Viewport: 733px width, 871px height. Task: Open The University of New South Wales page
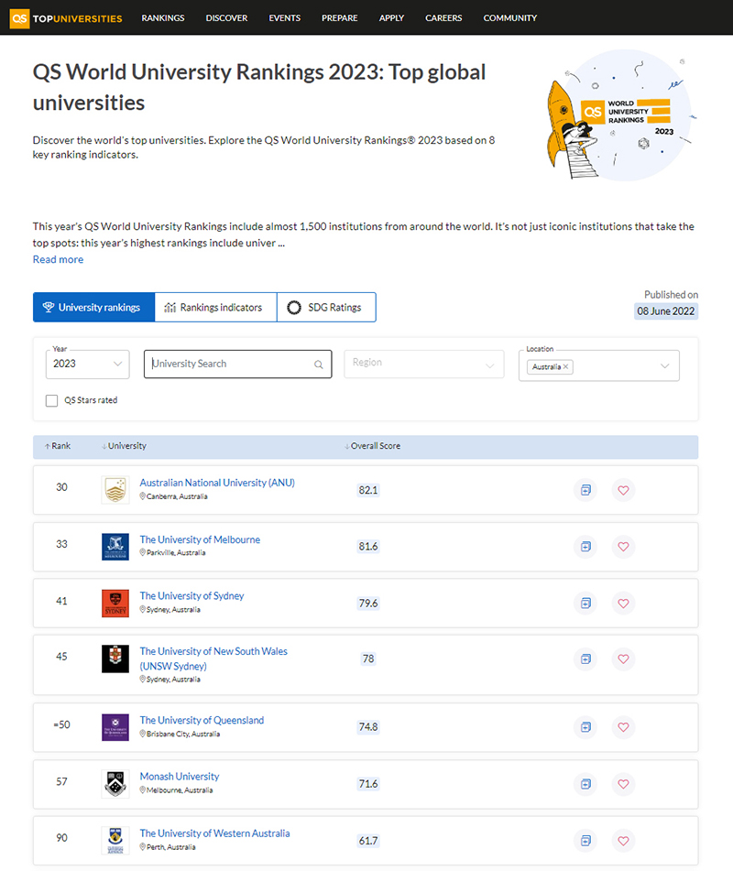pyautogui.click(x=213, y=659)
